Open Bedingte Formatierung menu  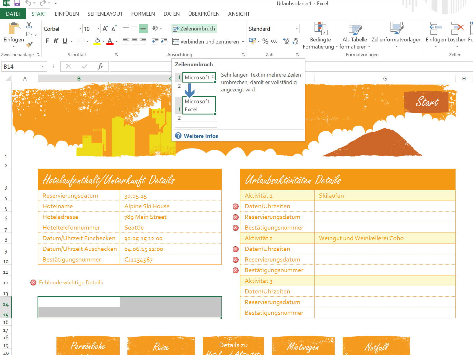pos(320,35)
